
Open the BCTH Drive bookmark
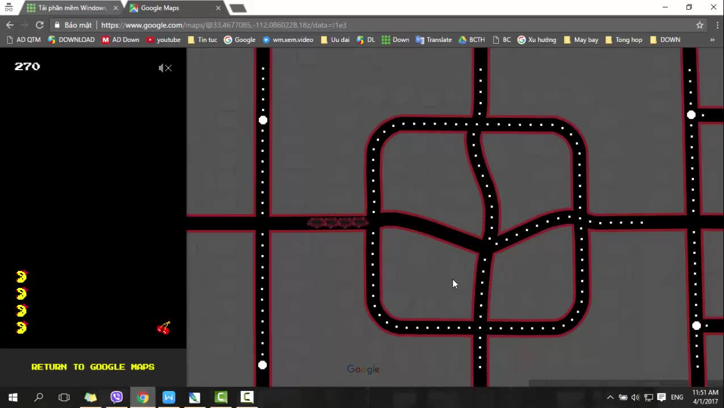click(x=472, y=40)
